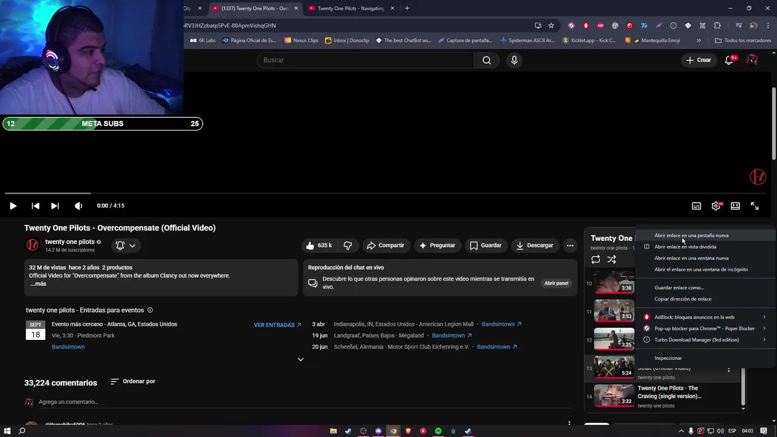Open Todos los marcadores folder
777x437 pixels.
tap(743, 41)
